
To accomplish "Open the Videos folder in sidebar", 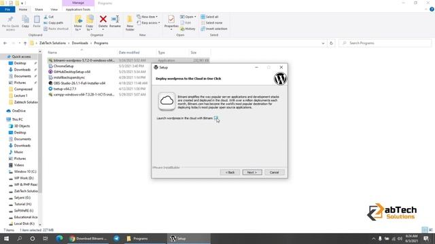I will 19,165.
